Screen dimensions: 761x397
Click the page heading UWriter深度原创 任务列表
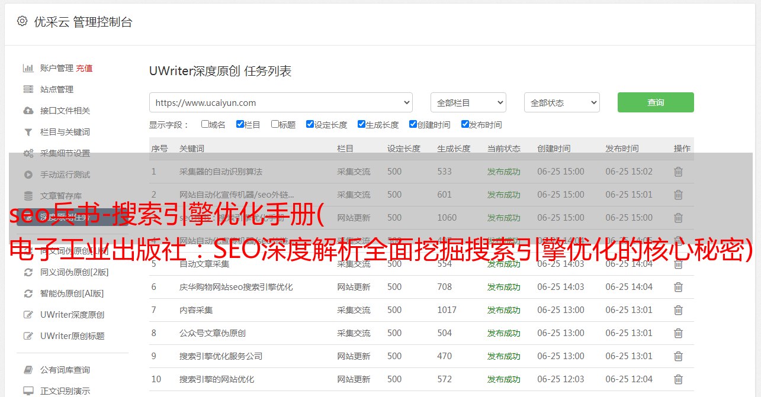click(220, 71)
